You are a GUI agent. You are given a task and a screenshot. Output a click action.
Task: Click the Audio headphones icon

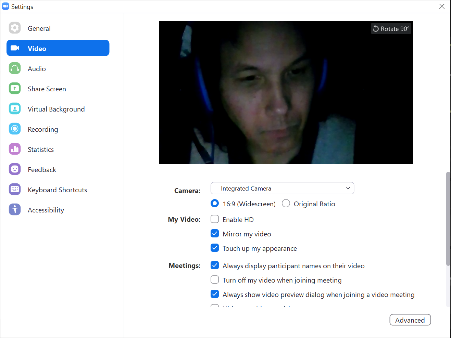click(15, 68)
